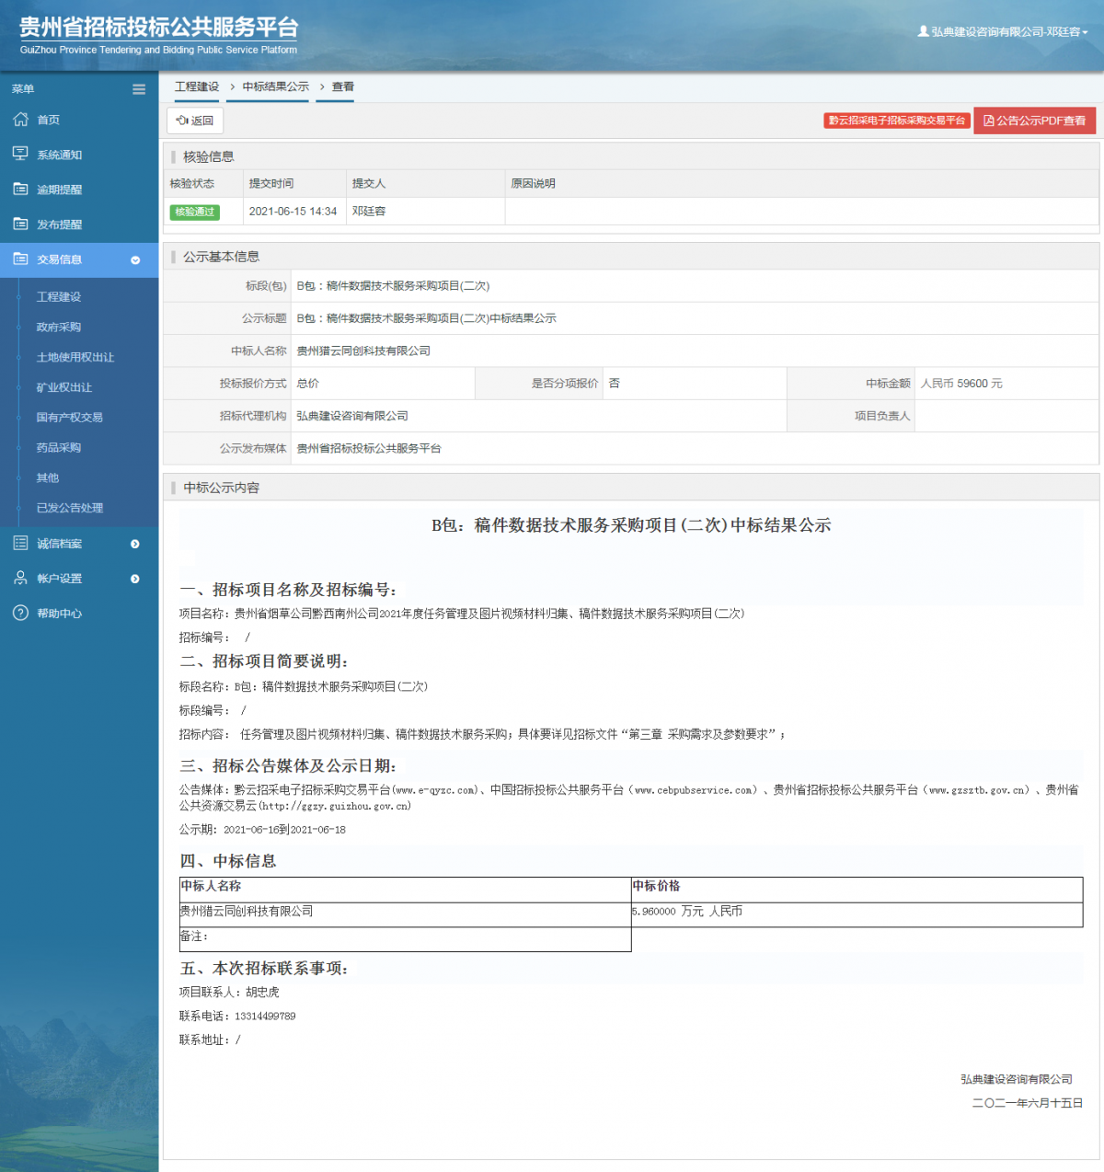The width and height of the screenshot is (1104, 1172).
Task: Click contact name 胡忠虎
Action: click(262, 993)
